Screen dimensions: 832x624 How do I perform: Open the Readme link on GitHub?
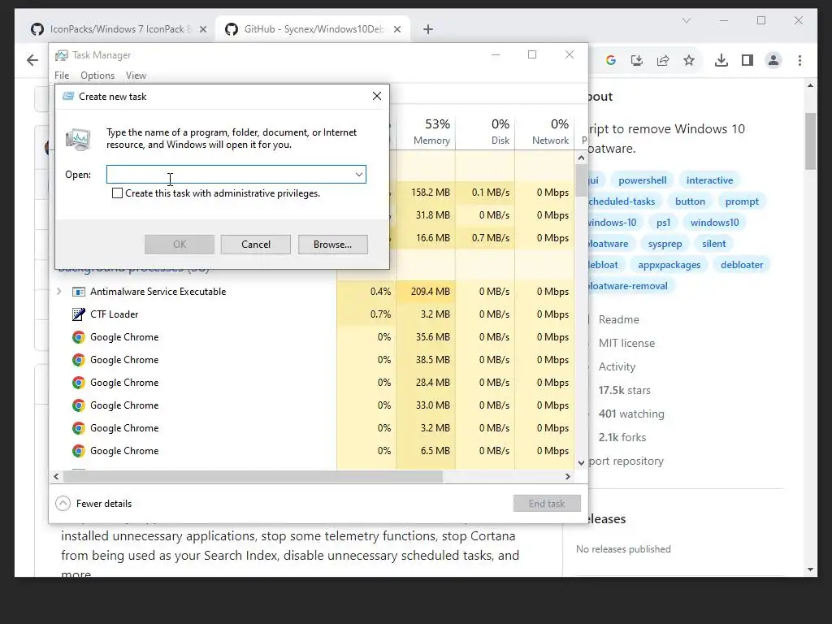(618, 320)
